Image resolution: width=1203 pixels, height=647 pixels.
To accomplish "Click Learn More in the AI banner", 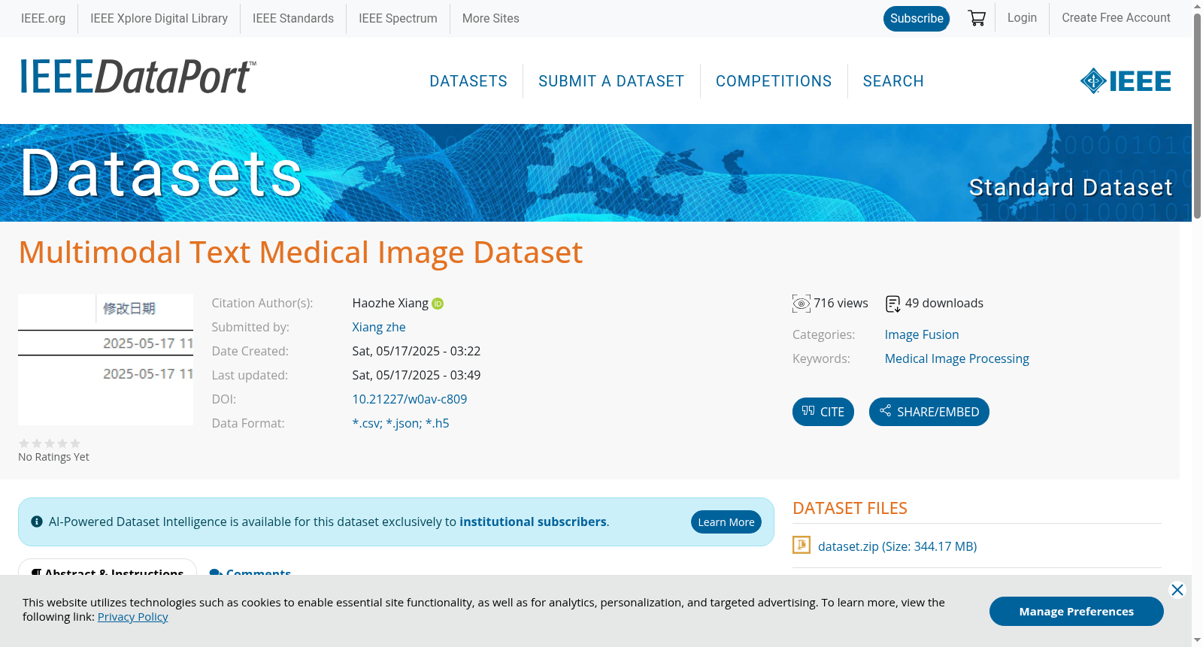I will [x=726, y=522].
